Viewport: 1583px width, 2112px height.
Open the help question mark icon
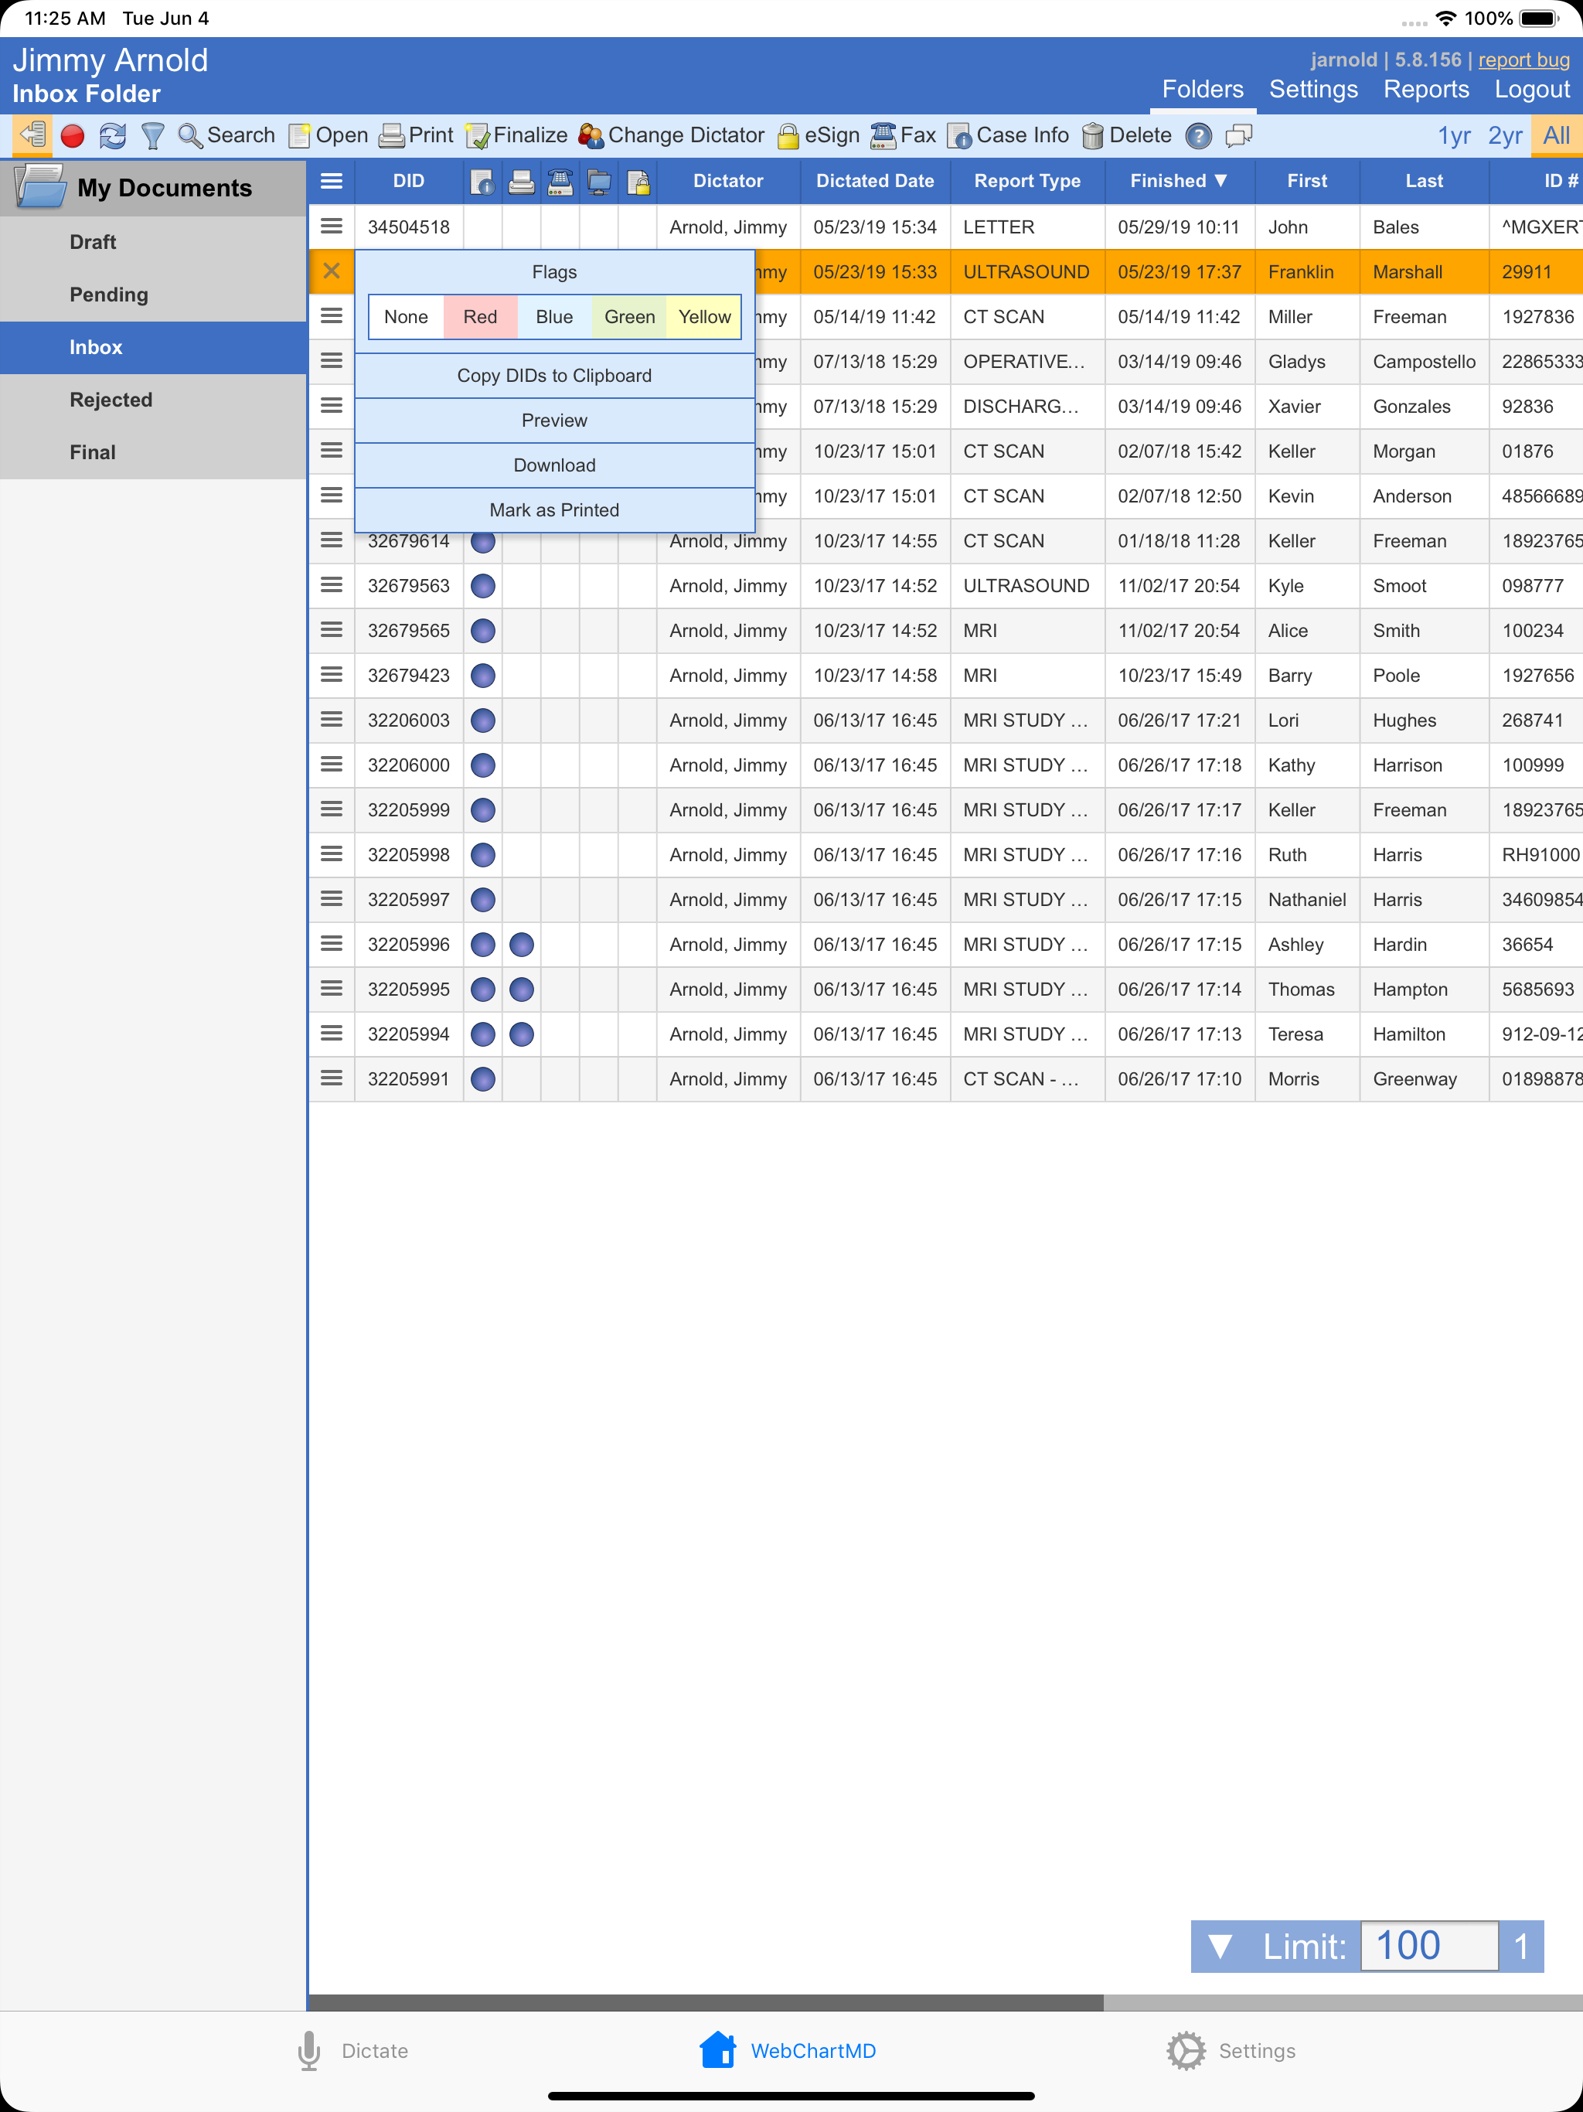click(x=1198, y=137)
